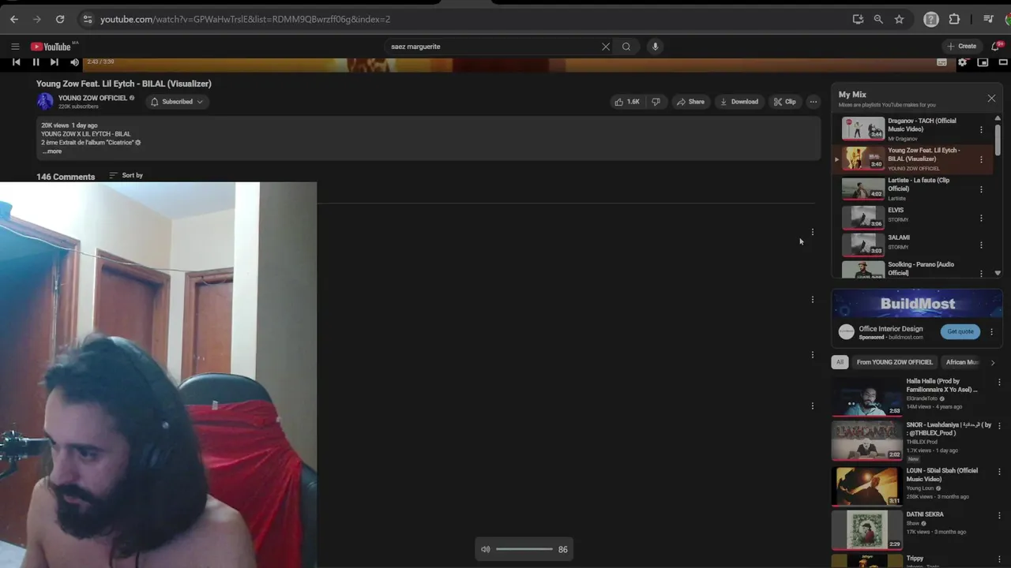This screenshot has height=568, width=1011.
Task: Reload the page with the refresh icon
Action: tap(60, 19)
